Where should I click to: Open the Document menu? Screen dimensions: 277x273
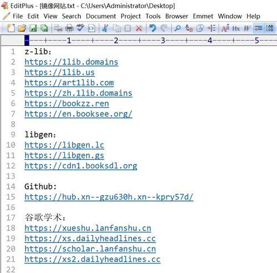(101, 16)
